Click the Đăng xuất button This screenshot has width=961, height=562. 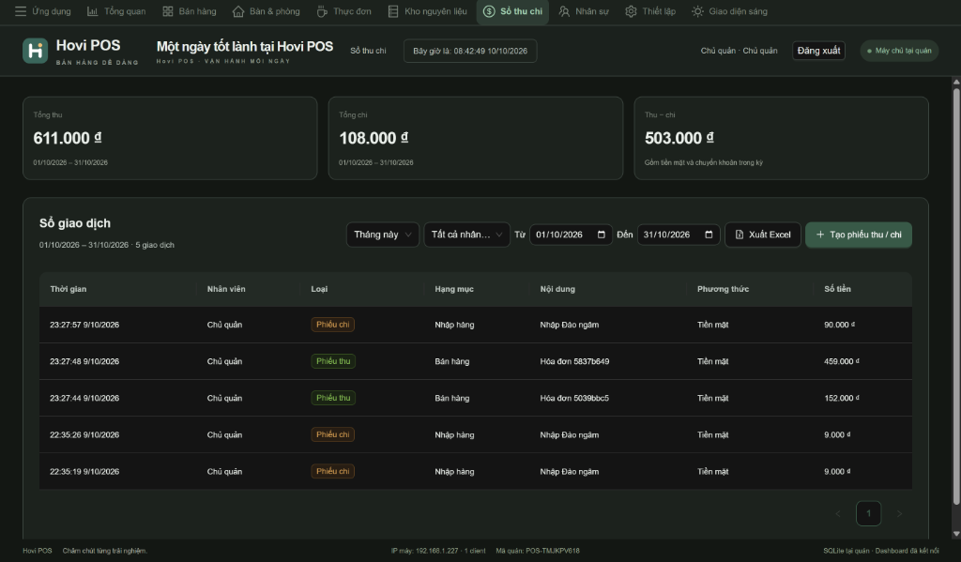(818, 51)
